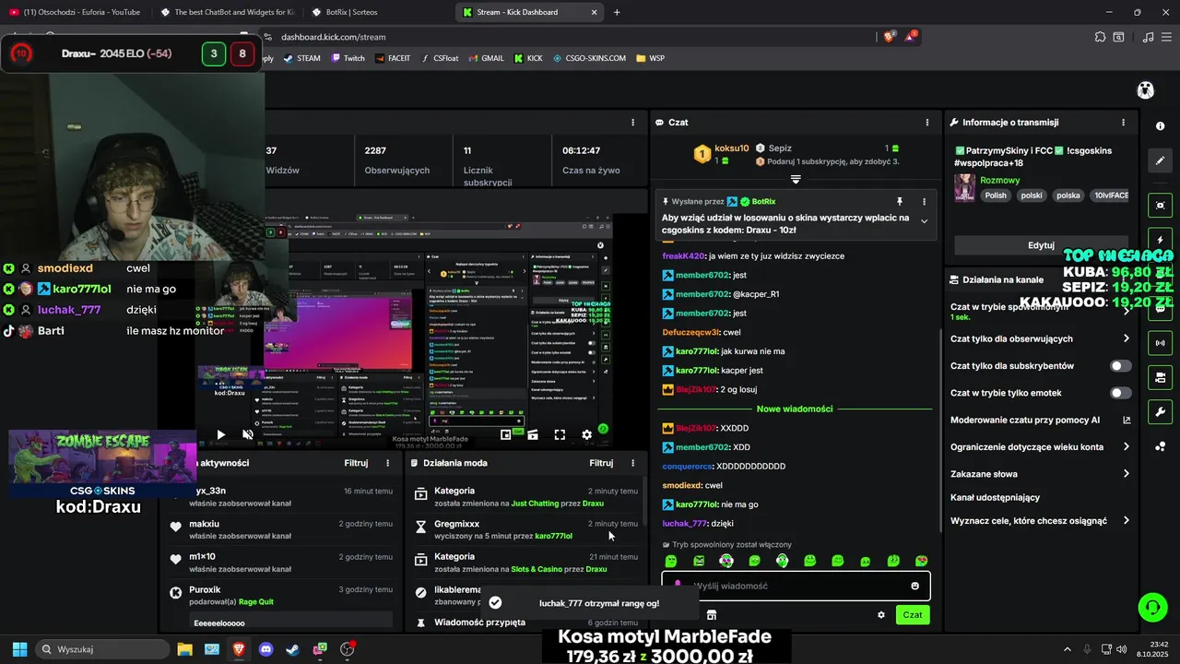Open CSFloat bookmark
The width and height of the screenshot is (1180, 664).
(439, 58)
